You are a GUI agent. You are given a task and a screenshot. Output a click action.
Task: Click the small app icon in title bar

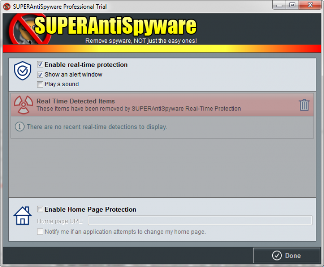point(7,6)
